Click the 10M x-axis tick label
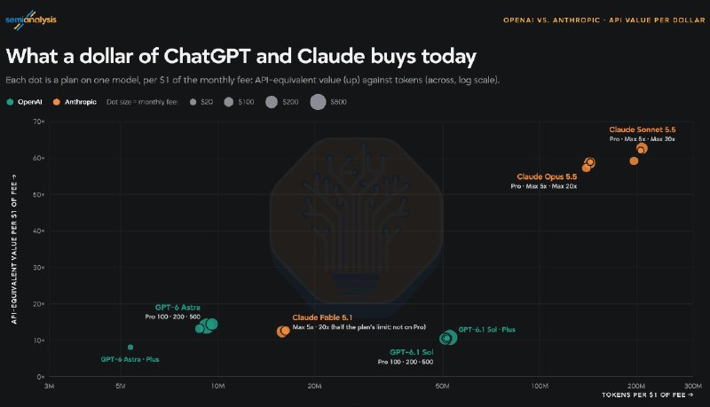The image size is (710, 407). tap(217, 387)
